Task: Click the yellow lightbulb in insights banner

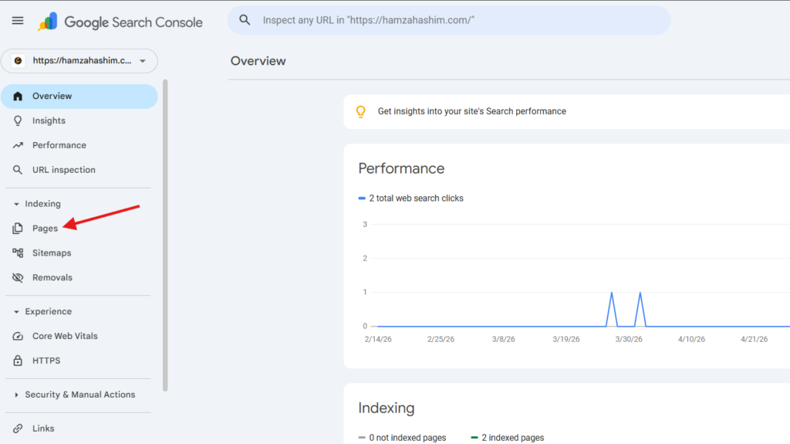Action: point(361,111)
